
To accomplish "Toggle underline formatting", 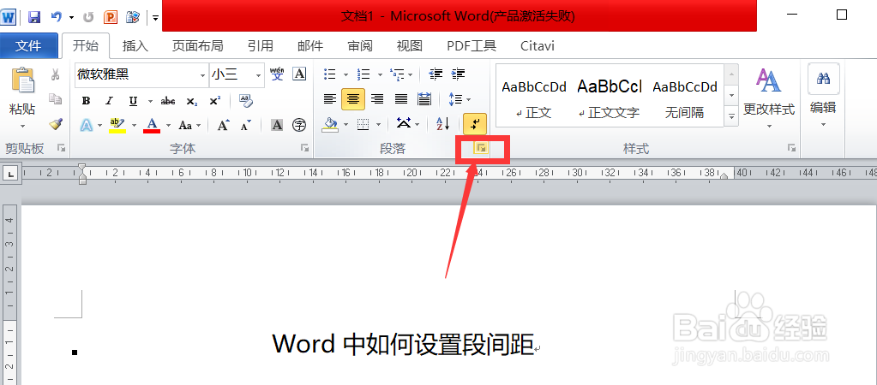I will click(x=133, y=101).
